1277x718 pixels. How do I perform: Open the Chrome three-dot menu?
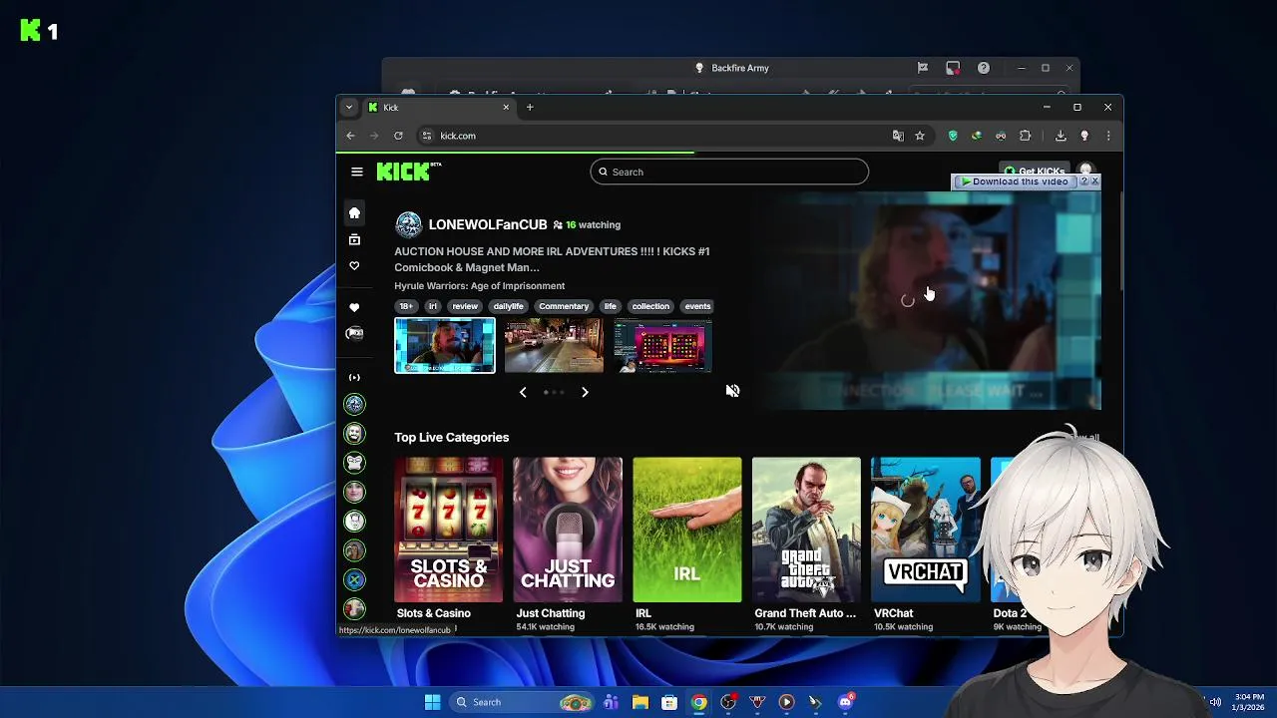1108,136
